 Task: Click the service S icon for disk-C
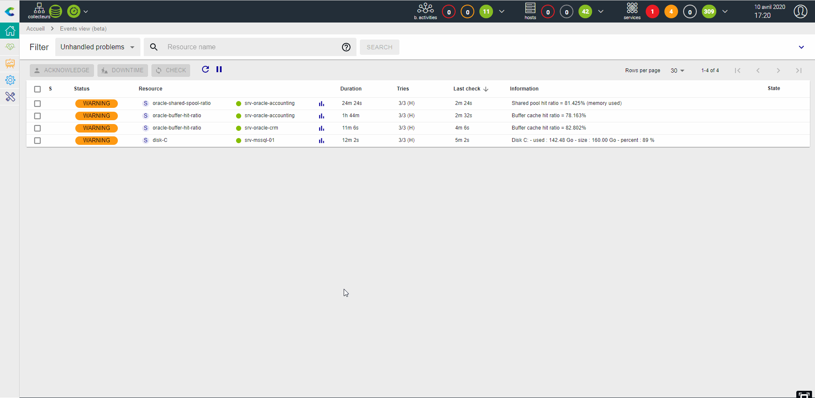[145, 140]
